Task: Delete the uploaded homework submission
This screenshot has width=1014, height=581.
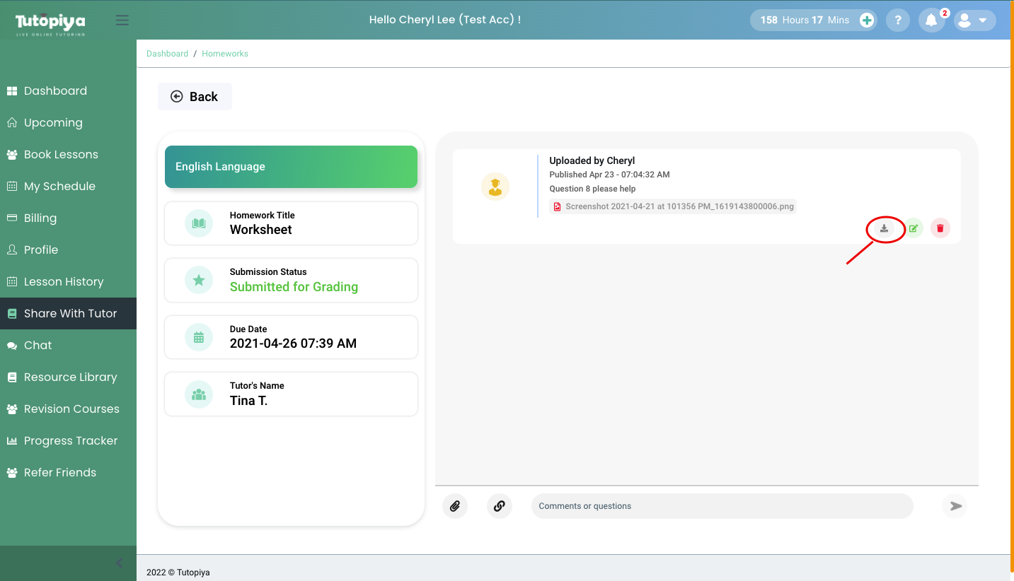Action: (x=940, y=228)
